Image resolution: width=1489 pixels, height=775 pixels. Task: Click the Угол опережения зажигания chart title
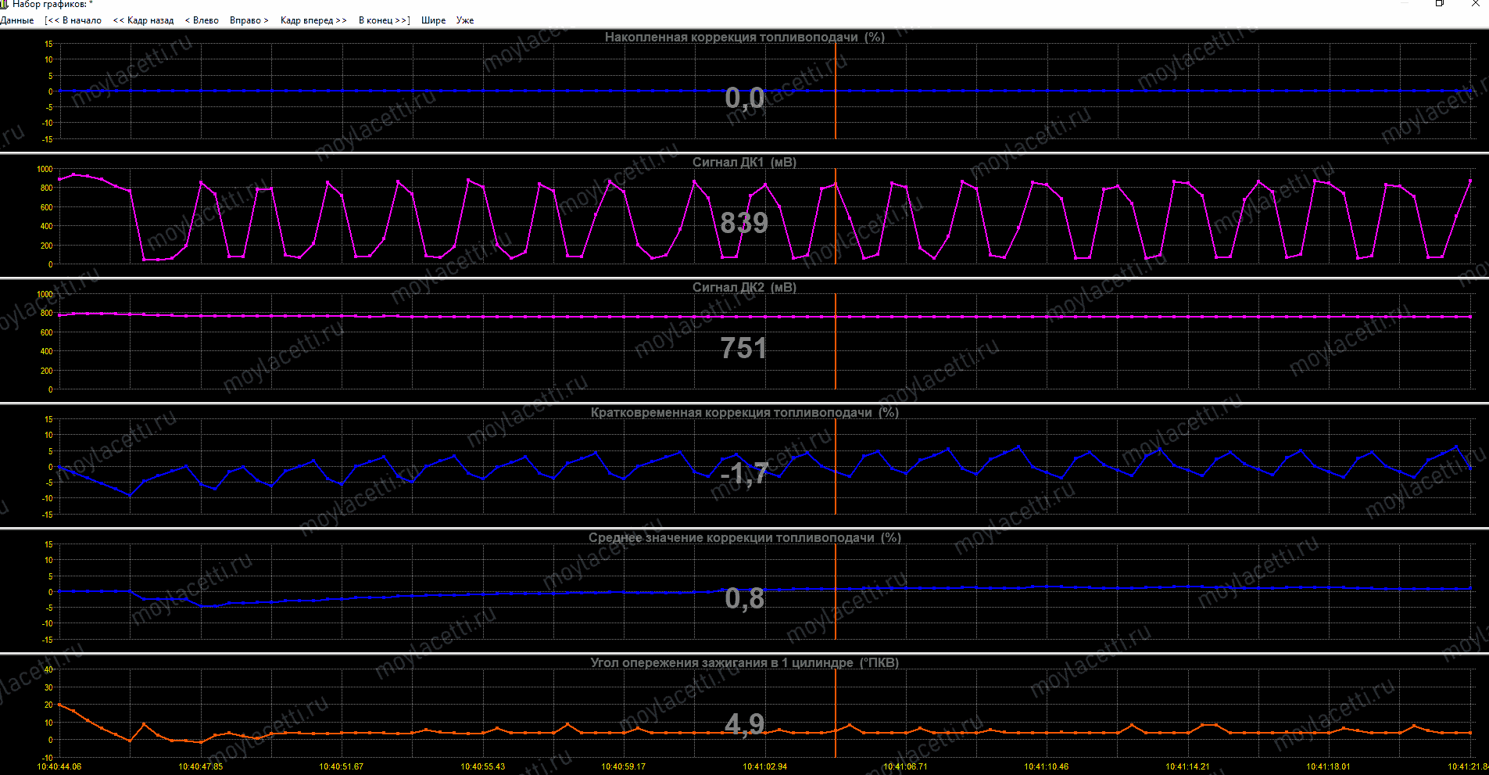pos(744,662)
